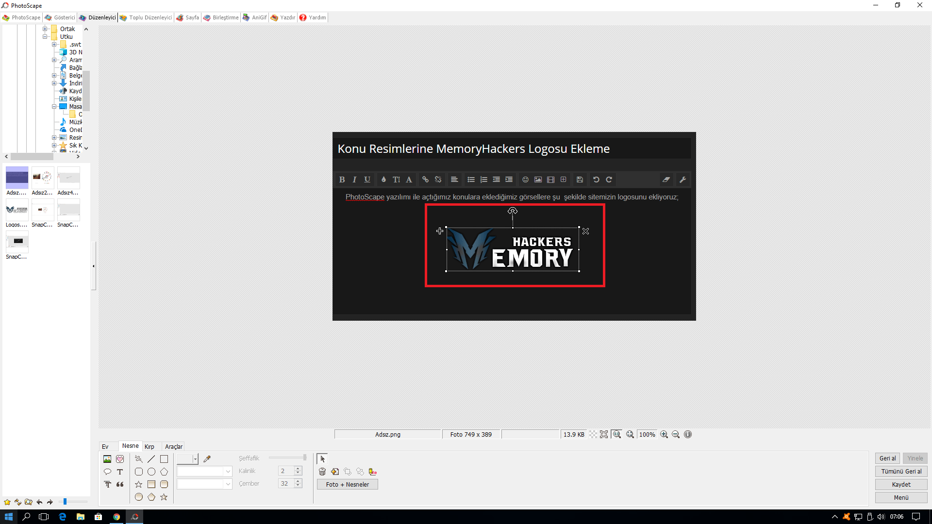Expand the Belgeler folder node

(54, 76)
